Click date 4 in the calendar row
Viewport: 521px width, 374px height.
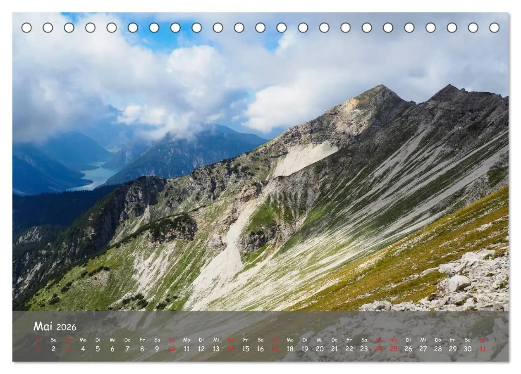[x=83, y=349]
